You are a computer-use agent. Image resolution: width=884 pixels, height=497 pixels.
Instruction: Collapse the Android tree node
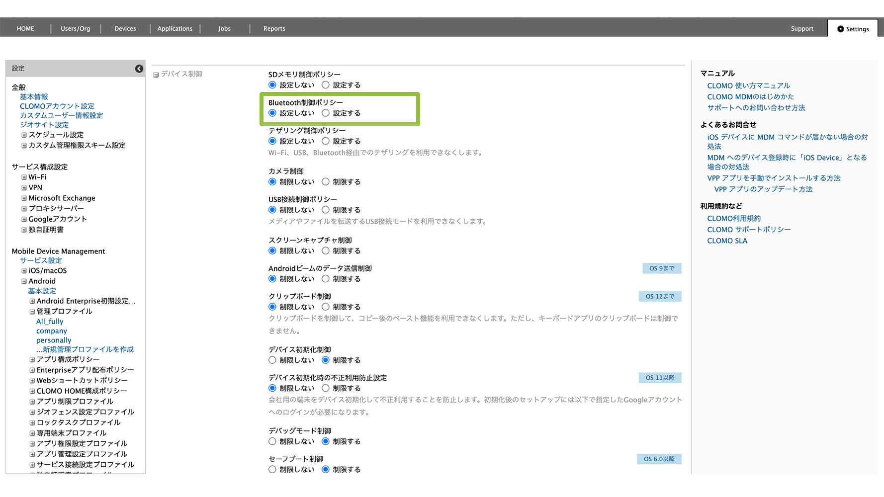pyautogui.click(x=24, y=281)
